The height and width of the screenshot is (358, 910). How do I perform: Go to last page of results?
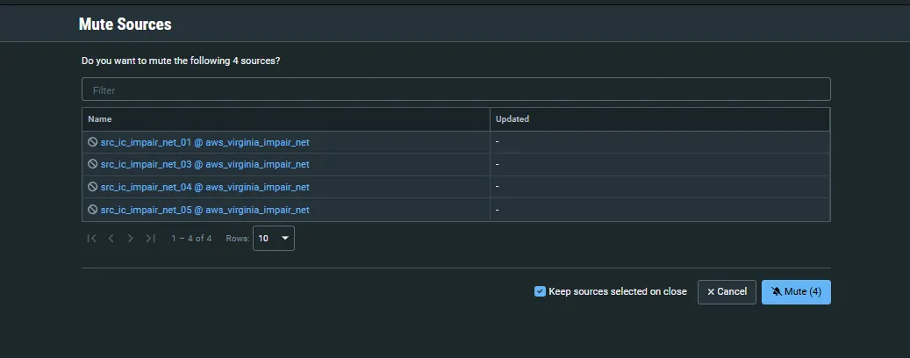click(150, 239)
